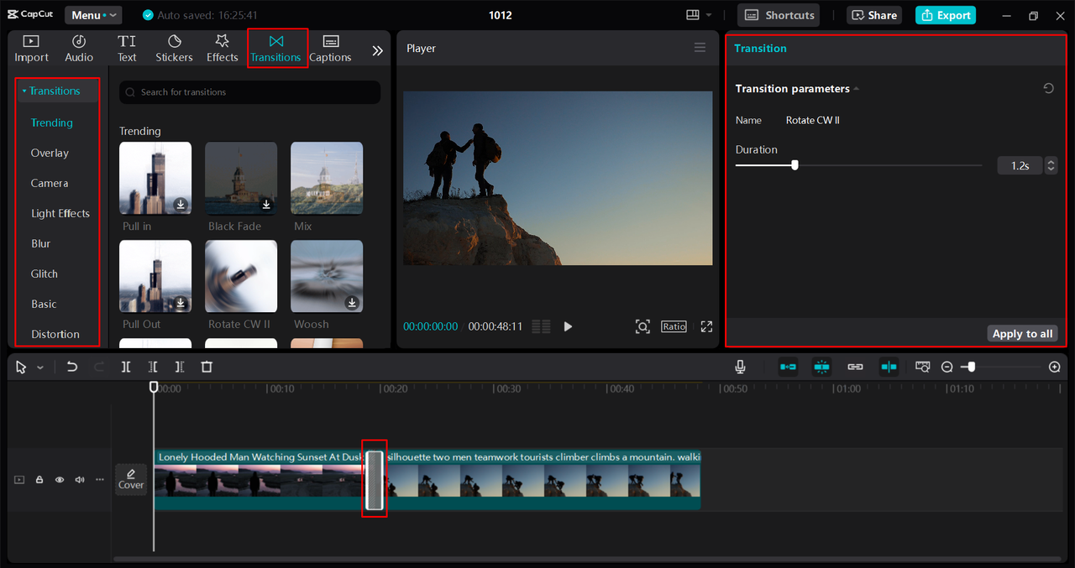Toggle clip linkage
The image size is (1075, 568).
(855, 367)
